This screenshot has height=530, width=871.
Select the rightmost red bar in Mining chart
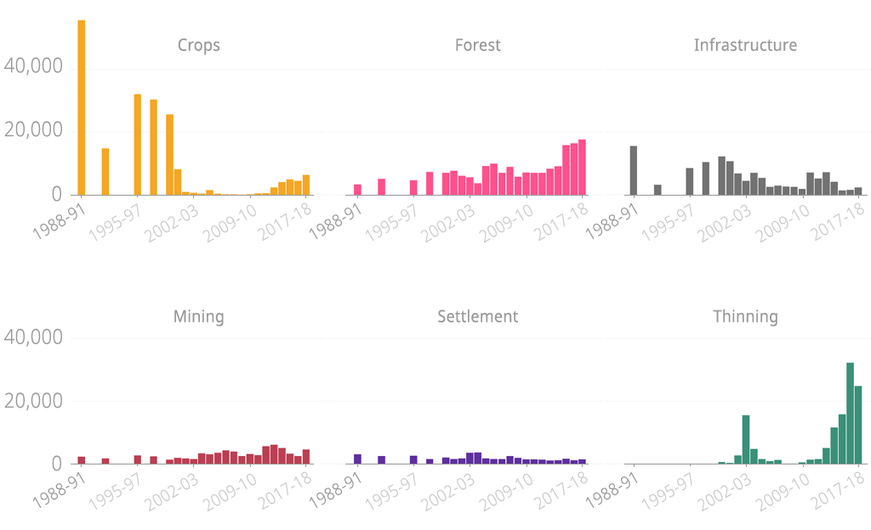coord(306,457)
